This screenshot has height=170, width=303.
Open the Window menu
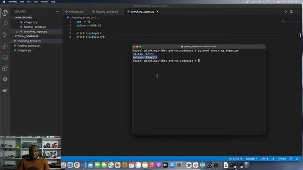click(x=45, y=2)
